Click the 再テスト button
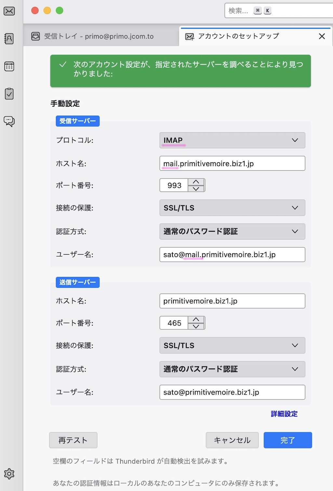 (x=73, y=440)
